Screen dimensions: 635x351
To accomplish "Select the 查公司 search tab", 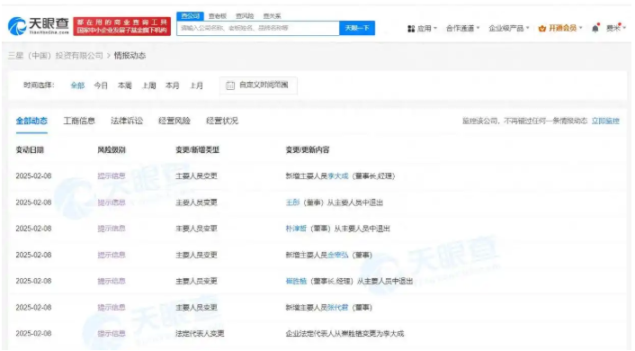I will [190, 16].
